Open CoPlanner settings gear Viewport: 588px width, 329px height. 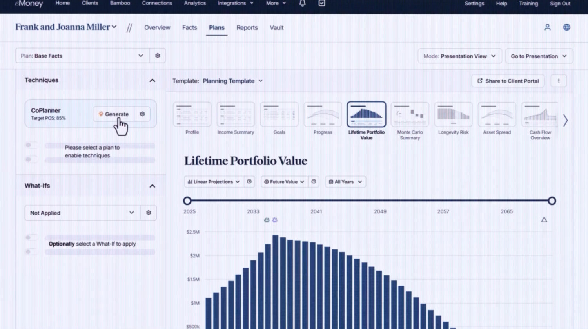[x=142, y=114]
